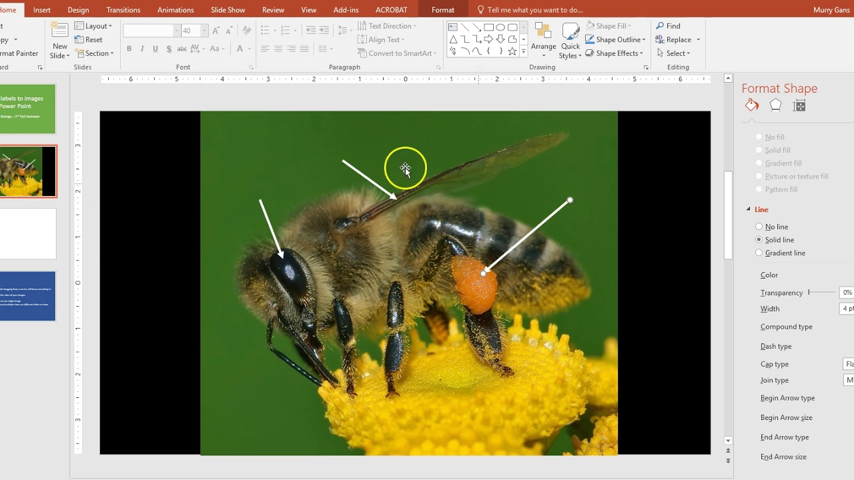The width and height of the screenshot is (854, 480).
Task: Choose the Solid line option
Action: 775,240
